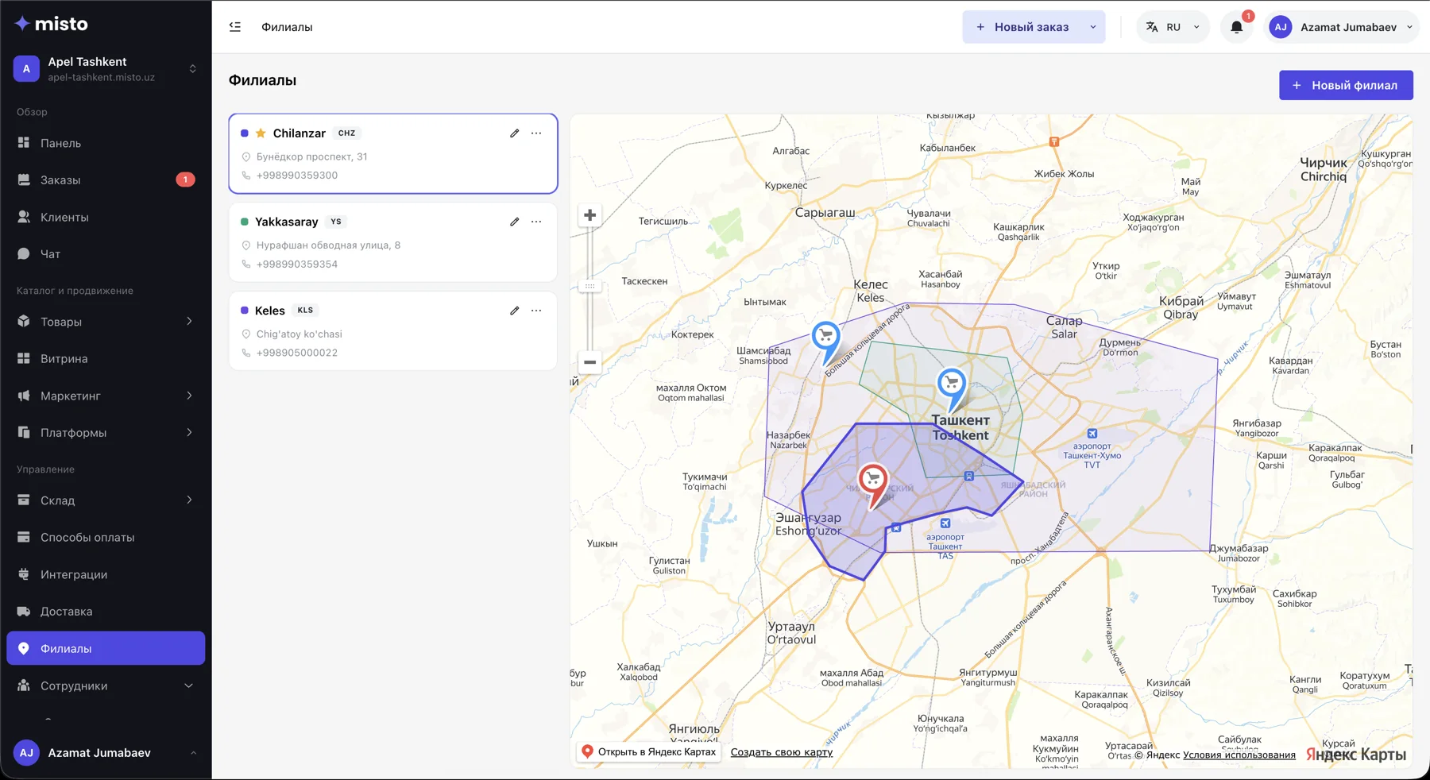Viewport: 1430px width, 780px height.
Task: Zoom out on the map
Action: 589,362
